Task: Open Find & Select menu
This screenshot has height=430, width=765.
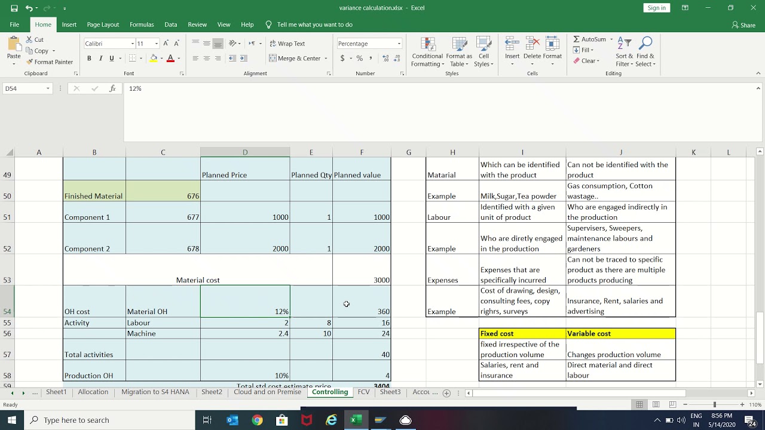Action: tap(645, 53)
